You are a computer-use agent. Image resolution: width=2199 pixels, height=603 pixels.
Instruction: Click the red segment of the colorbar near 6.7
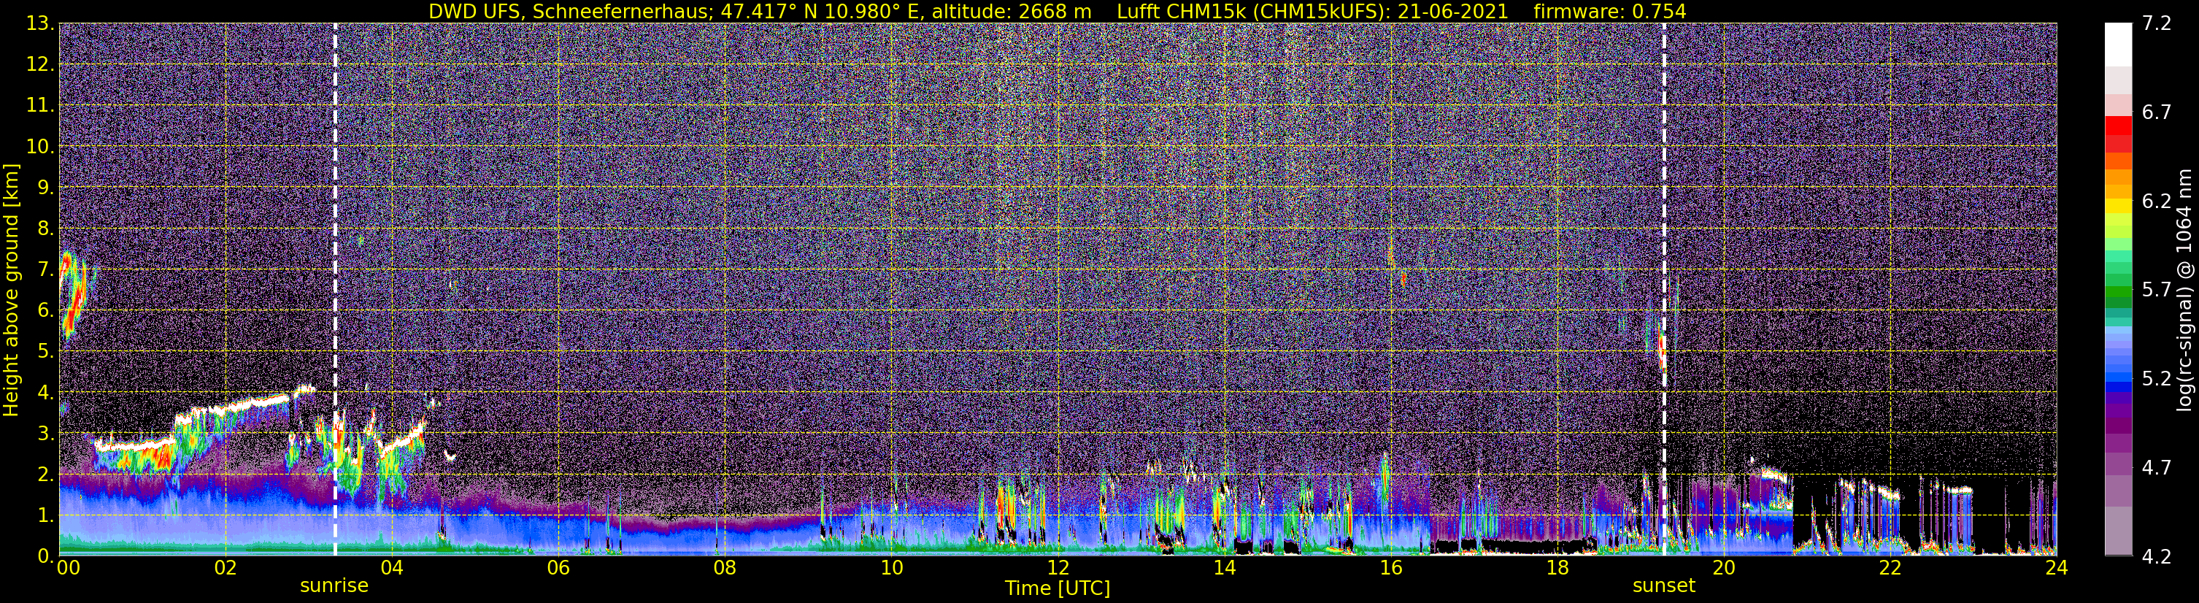tap(2119, 125)
